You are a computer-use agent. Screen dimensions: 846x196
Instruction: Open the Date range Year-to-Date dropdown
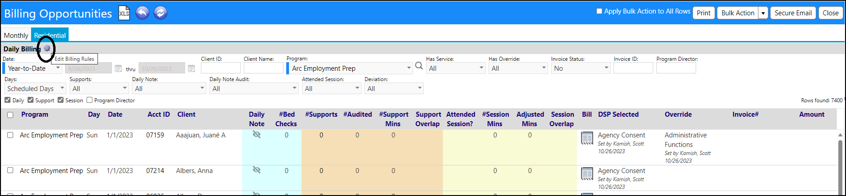pyautogui.click(x=33, y=68)
